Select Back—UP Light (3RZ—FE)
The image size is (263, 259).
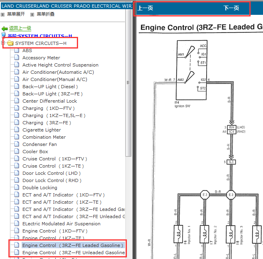tap(52, 94)
